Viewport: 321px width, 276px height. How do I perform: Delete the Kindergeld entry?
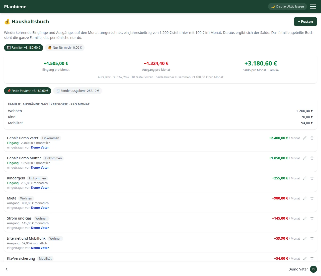(x=312, y=178)
